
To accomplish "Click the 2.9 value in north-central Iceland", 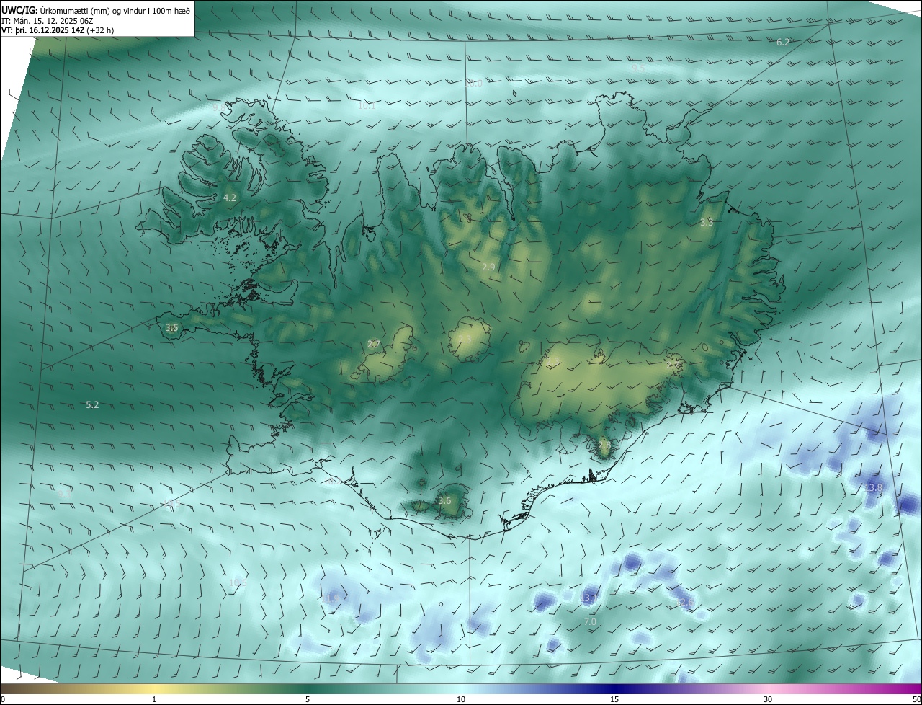I will pyautogui.click(x=488, y=267).
